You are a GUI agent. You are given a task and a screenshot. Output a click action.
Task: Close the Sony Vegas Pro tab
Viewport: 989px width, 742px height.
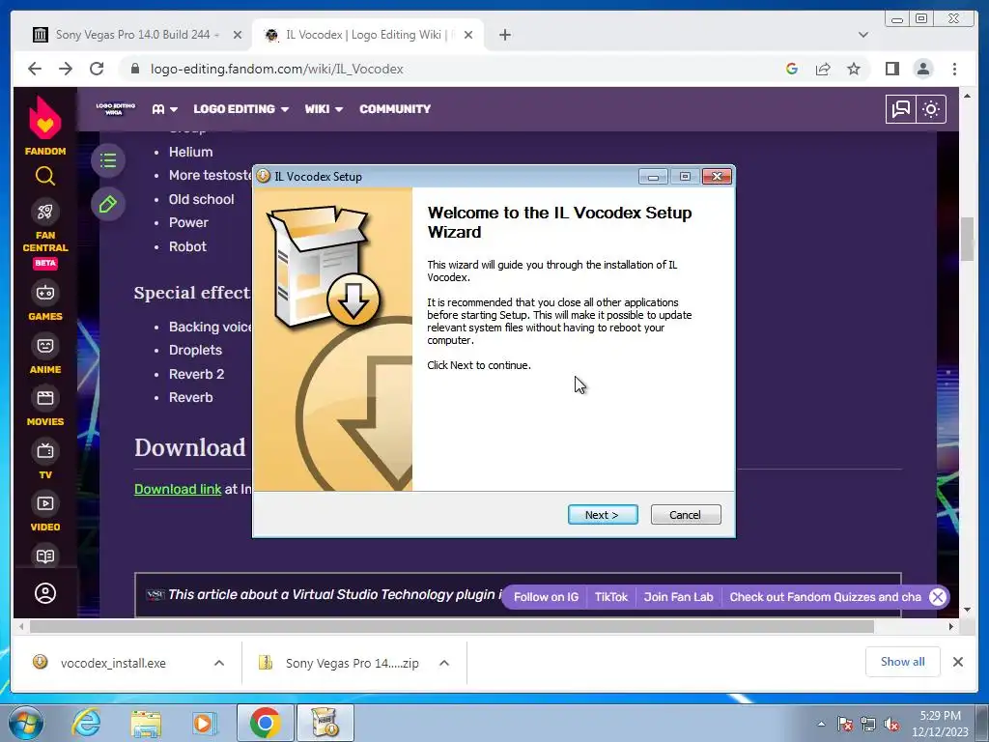pos(238,35)
